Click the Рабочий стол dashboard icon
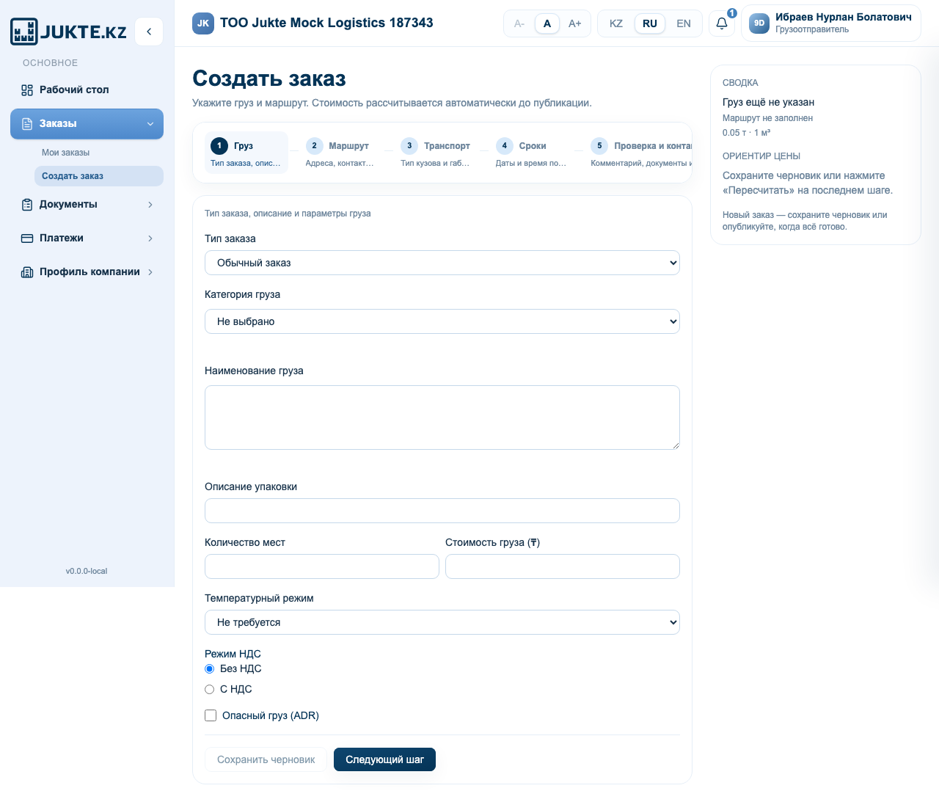The height and width of the screenshot is (802, 939). point(27,90)
